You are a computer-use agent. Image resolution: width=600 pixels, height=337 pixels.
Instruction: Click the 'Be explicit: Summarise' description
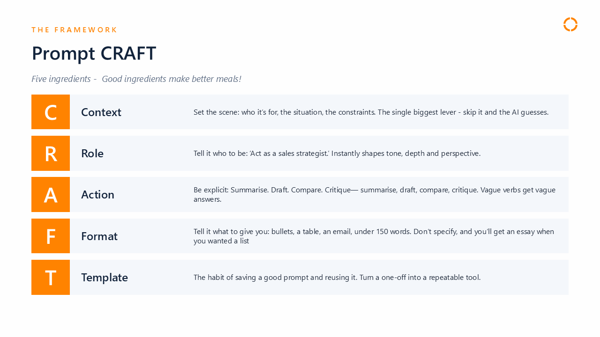click(375, 195)
